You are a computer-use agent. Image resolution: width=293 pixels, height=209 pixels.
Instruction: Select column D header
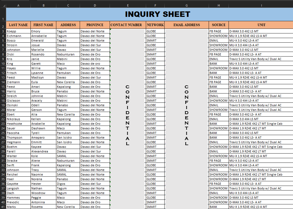tap(95, 6)
